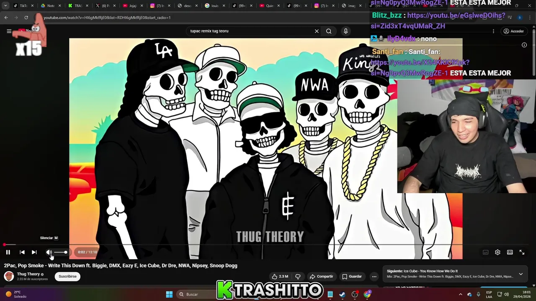The height and width of the screenshot is (301, 536).
Task: Click the Guardar save button
Action: tap(352, 276)
